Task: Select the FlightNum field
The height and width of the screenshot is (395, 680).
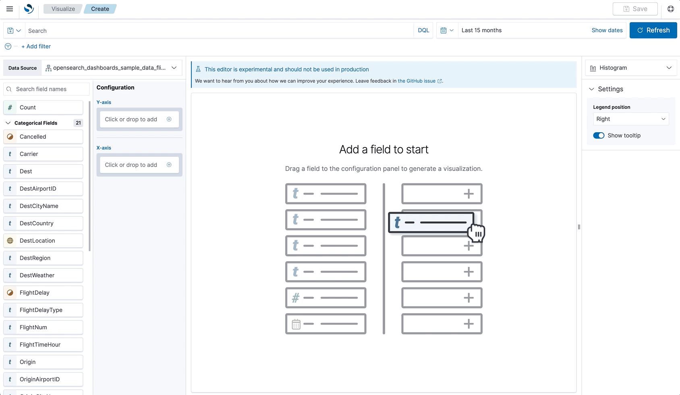Action: (43, 327)
